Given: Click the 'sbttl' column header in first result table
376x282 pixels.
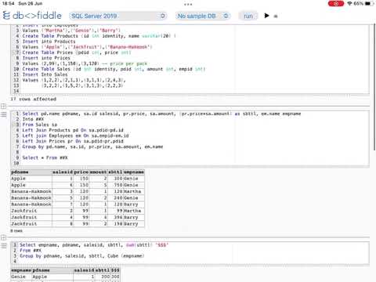Looking at the screenshot, I should pos(115,172).
